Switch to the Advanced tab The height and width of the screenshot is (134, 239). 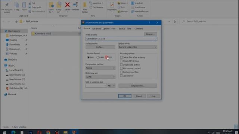96,29
